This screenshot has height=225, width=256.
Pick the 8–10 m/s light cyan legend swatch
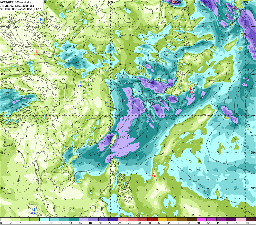[44, 219]
